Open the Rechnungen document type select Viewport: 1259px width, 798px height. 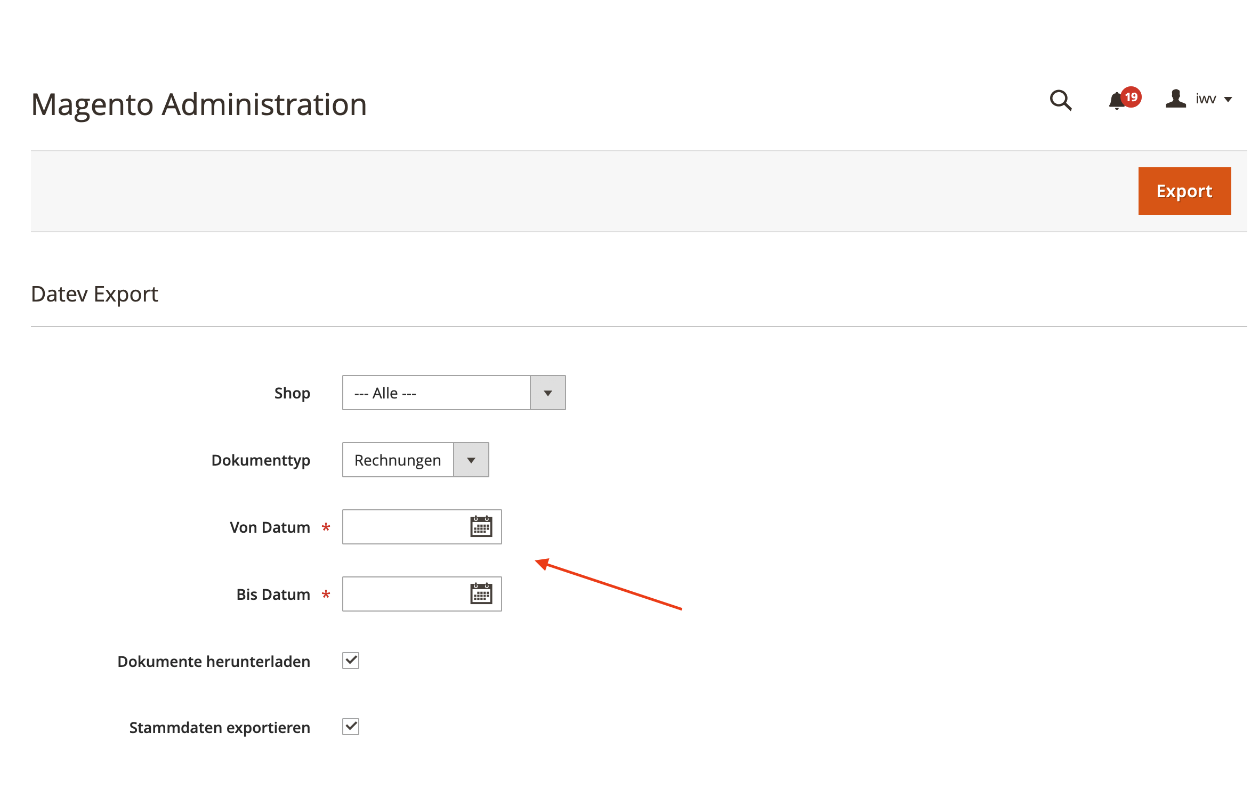[x=398, y=460]
